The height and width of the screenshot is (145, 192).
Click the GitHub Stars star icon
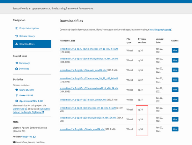17,90
